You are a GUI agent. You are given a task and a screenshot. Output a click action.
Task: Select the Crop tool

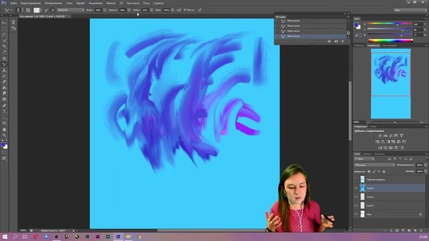click(x=4, y=46)
